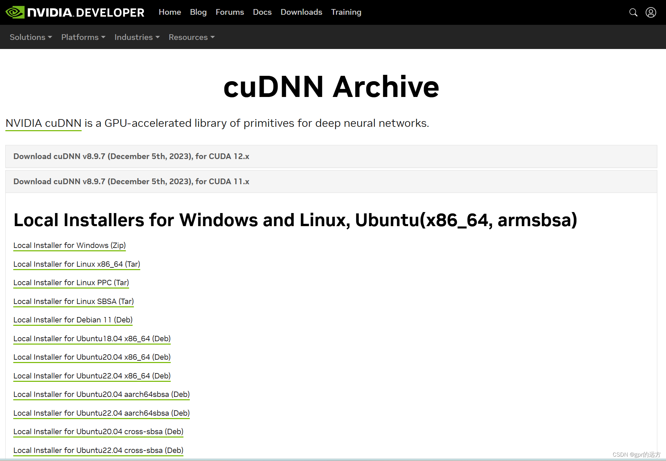Expand cuDNN v8.9.7 for CUDA 12.x section
Viewport: 666px width, 461px height.
(x=331, y=156)
